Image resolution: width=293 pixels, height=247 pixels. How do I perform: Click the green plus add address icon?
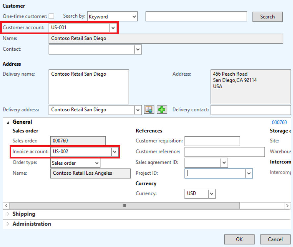point(162,110)
